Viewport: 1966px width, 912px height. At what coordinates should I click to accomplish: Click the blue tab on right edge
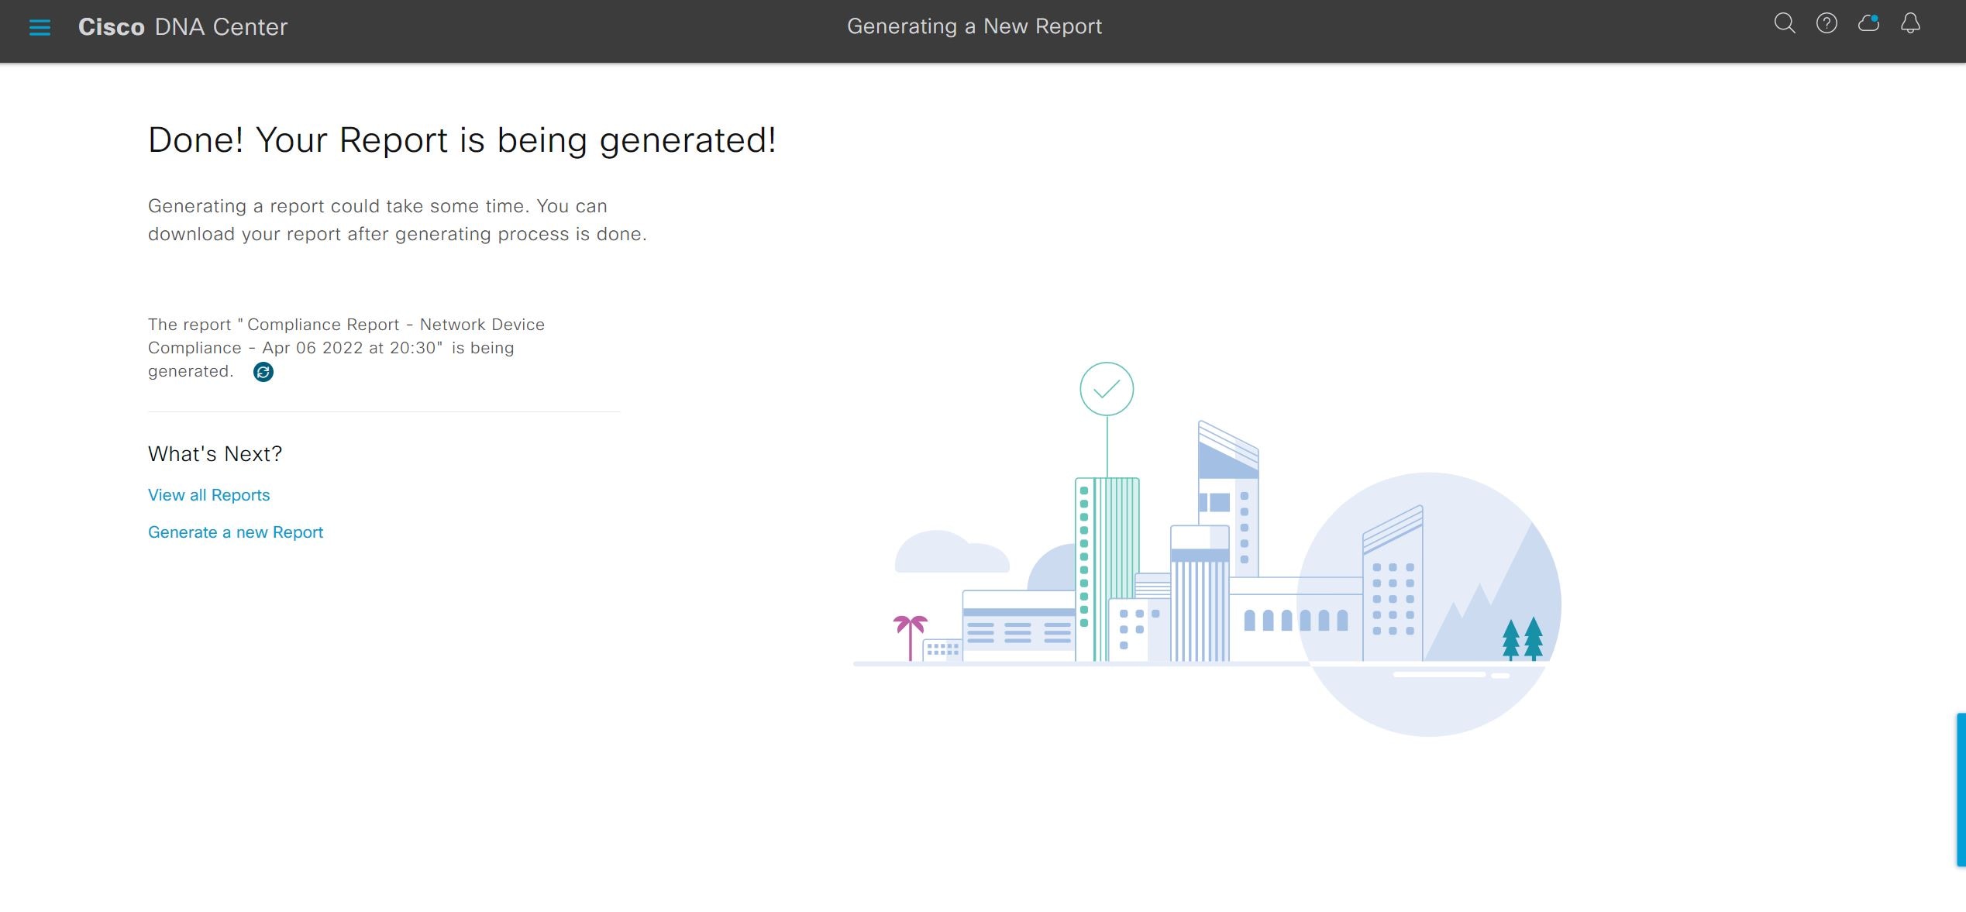pos(1961,789)
